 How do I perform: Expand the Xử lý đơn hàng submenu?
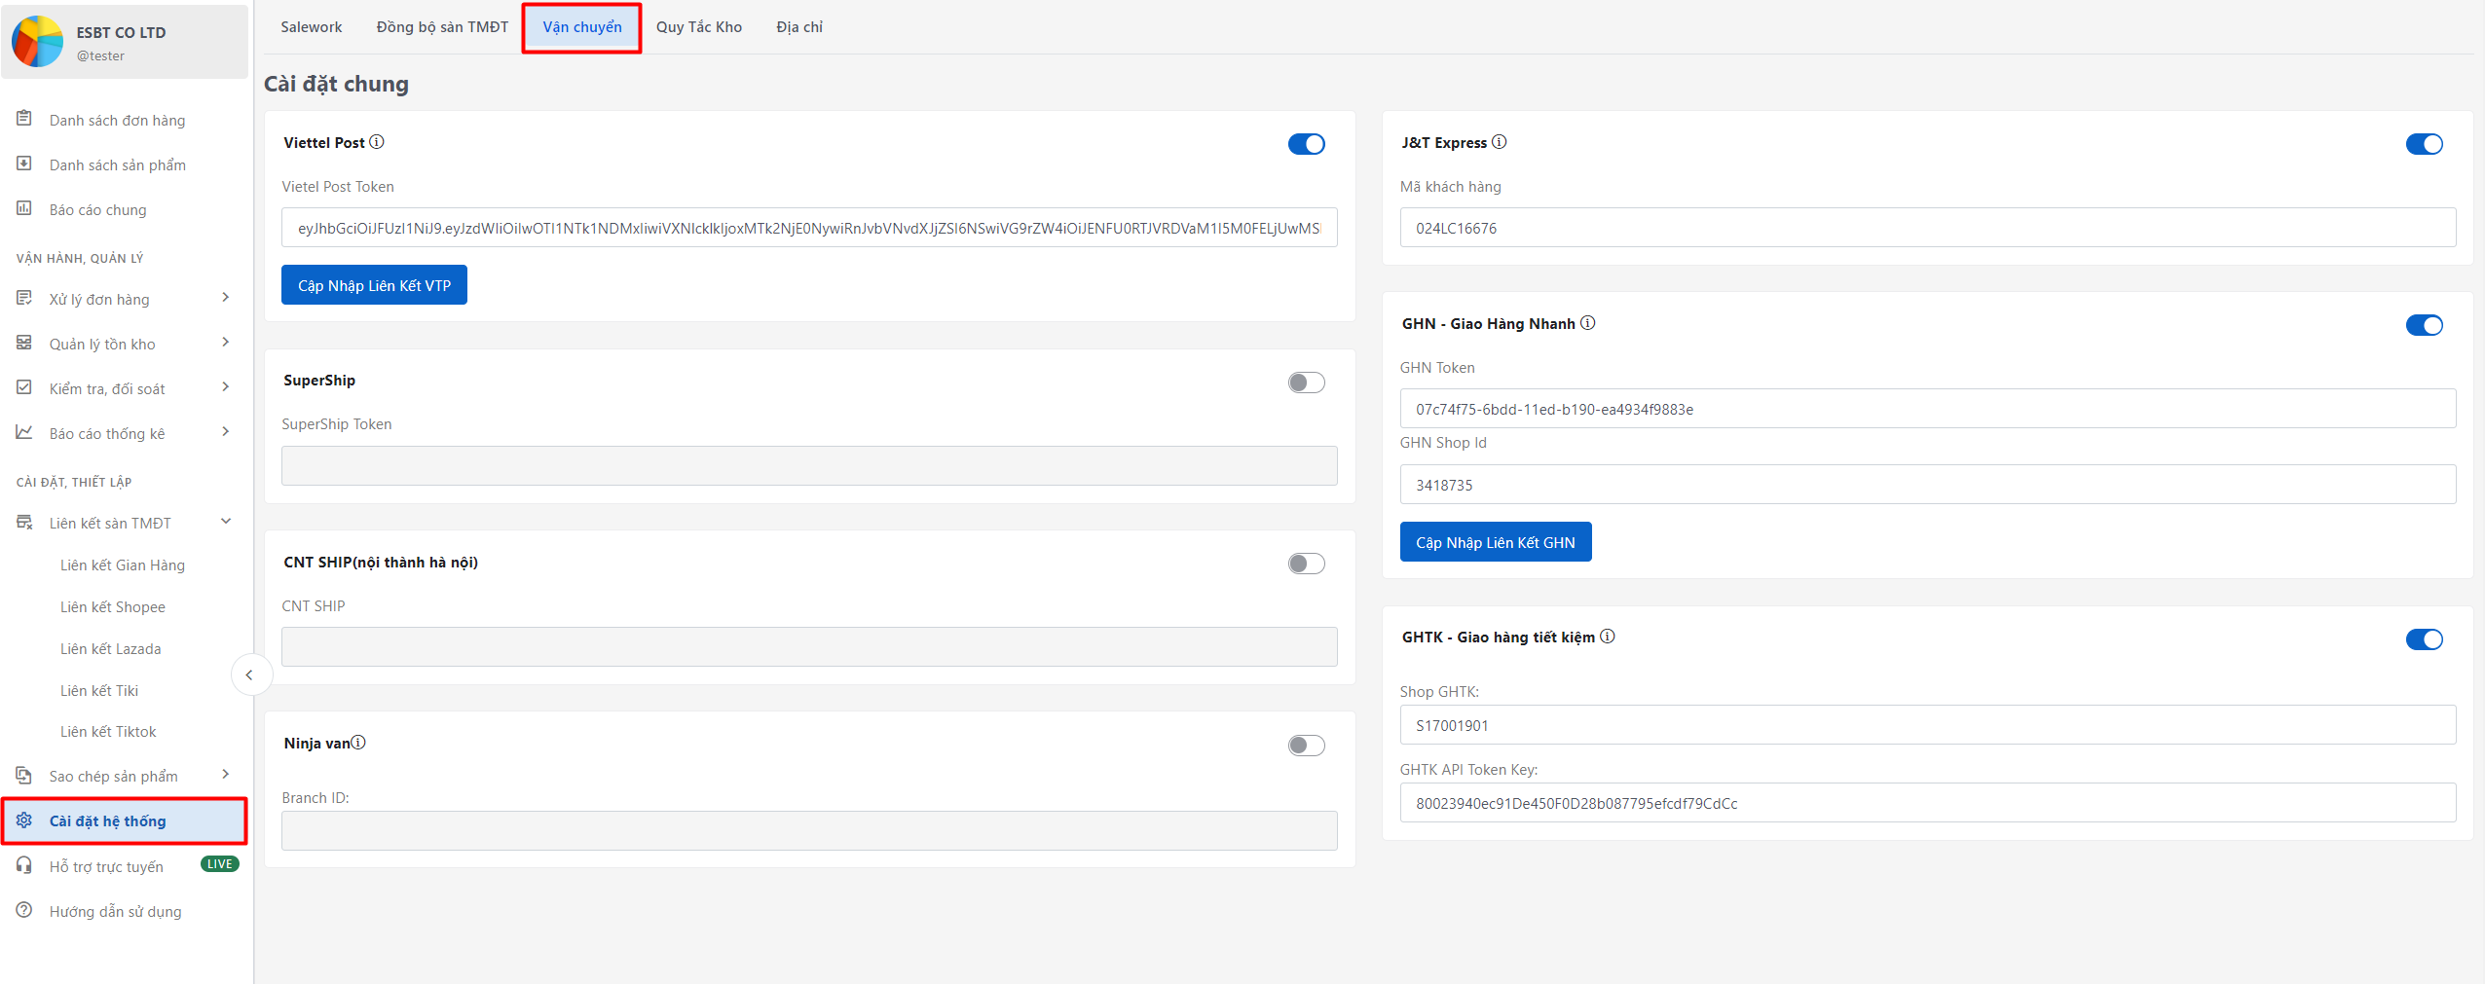(225, 298)
